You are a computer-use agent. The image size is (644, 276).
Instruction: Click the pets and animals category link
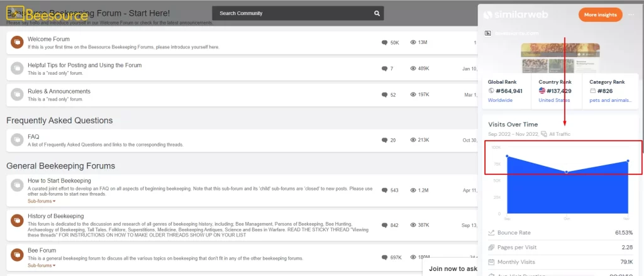(610, 100)
